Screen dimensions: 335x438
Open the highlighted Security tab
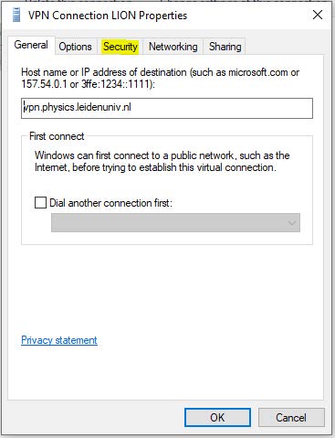point(120,47)
